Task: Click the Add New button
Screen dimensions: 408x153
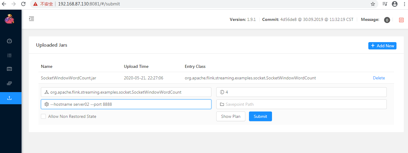Action: click(x=382, y=46)
